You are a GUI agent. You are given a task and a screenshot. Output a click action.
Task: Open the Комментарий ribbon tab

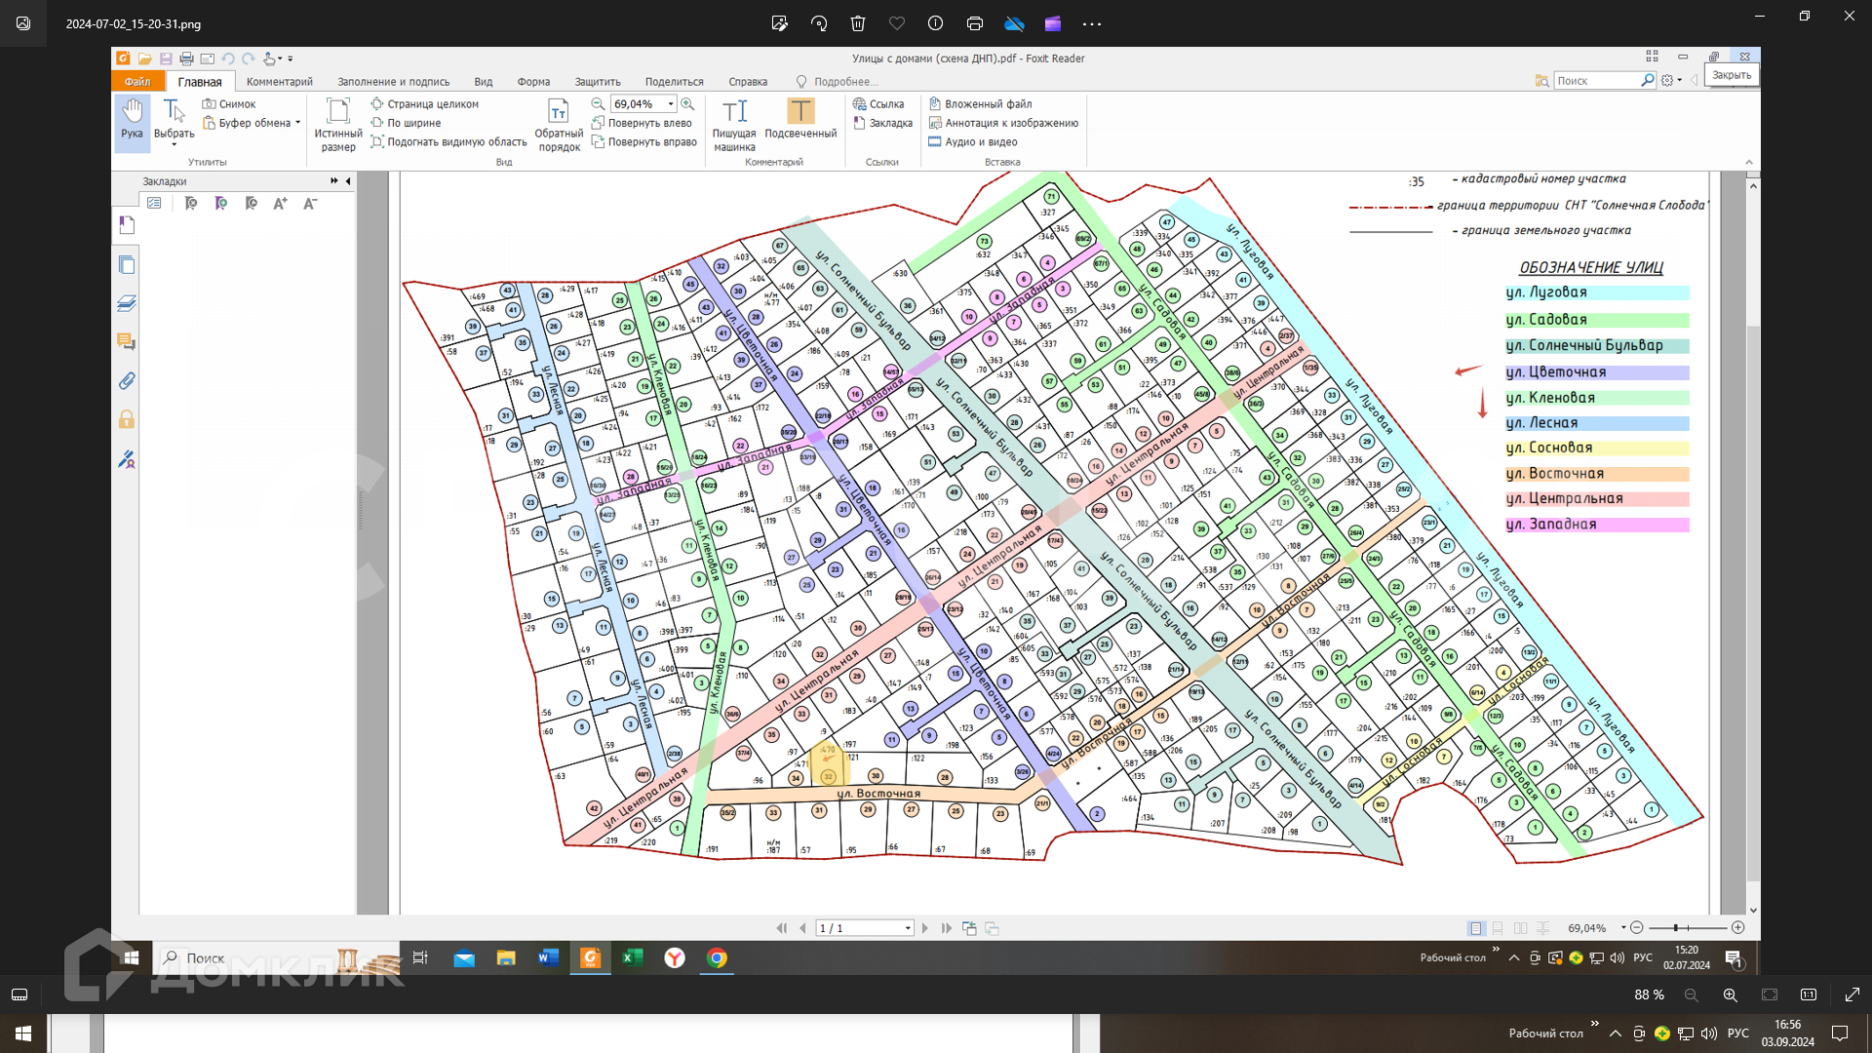click(279, 82)
